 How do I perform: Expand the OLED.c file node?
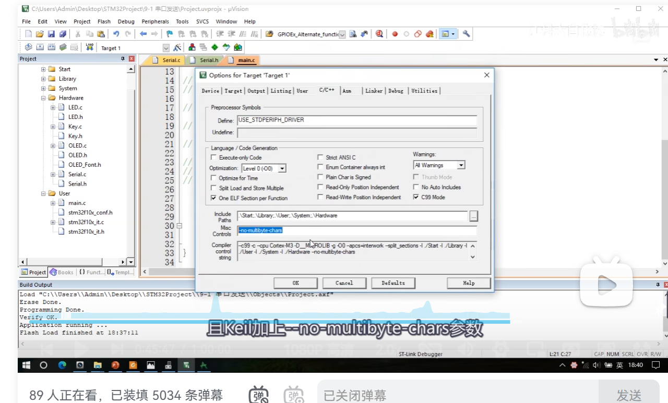tap(53, 145)
